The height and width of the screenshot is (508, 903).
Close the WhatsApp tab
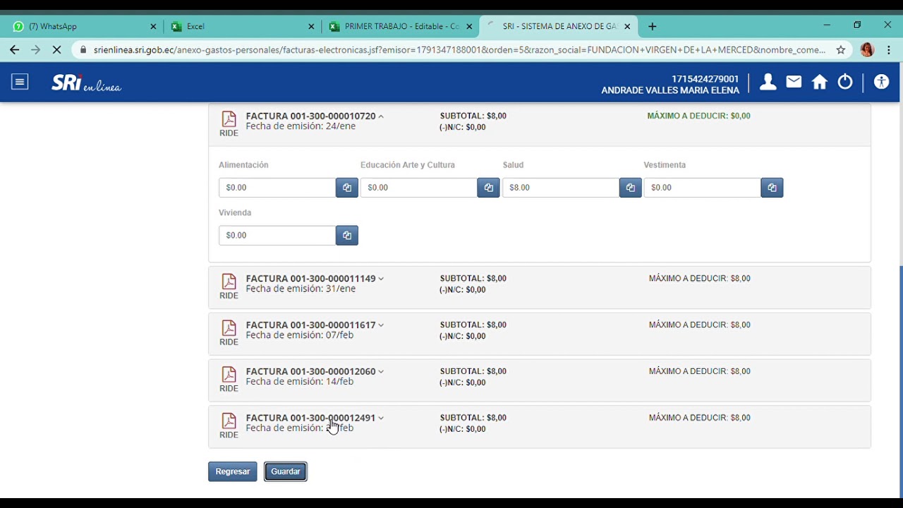coord(153,26)
